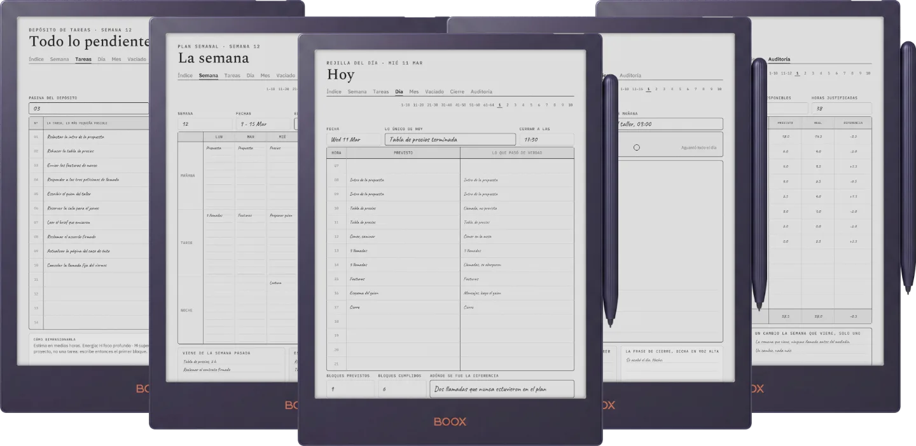Viewport: 916px width, 446px height.
Task: Jump to page range 31-40 on Hoy page
Action: coord(447,105)
